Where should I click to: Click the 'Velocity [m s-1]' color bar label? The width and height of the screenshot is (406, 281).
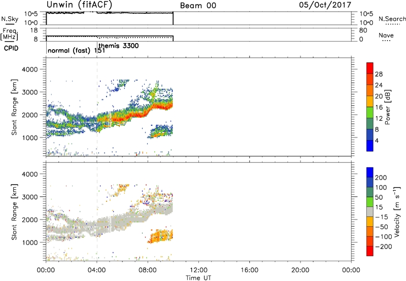tap(397, 212)
